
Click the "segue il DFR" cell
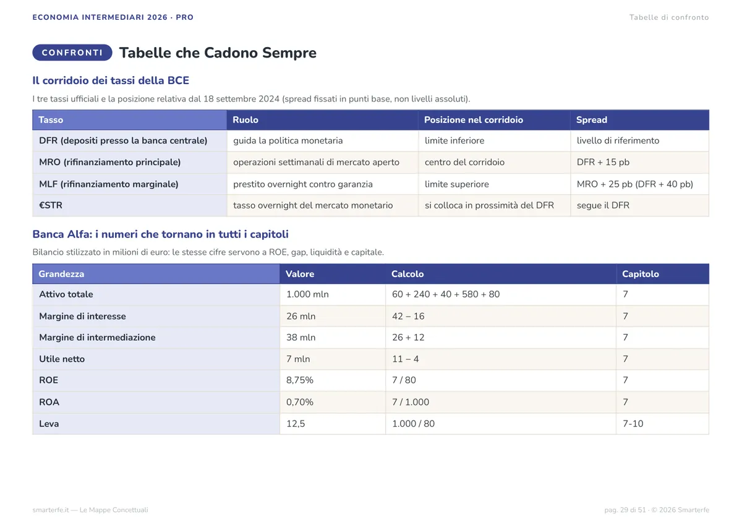point(640,205)
